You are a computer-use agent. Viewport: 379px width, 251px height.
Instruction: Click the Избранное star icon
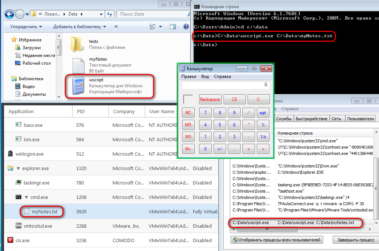(x=14, y=40)
